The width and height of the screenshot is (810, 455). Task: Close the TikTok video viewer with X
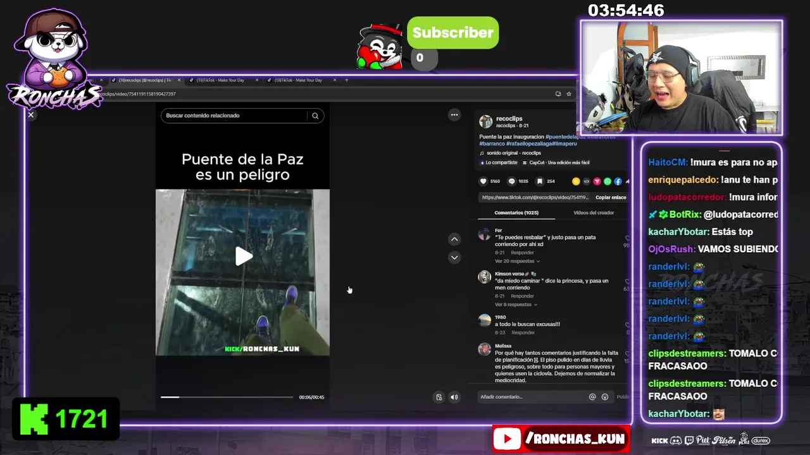30,115
